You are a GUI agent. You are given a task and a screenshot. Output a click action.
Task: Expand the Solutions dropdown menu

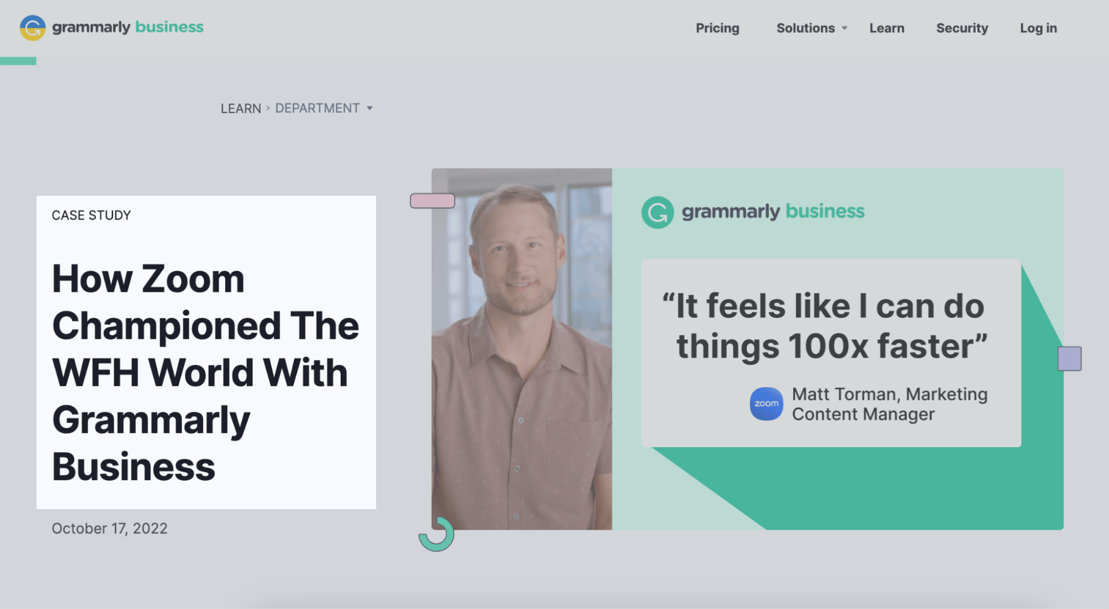click(812, 28)
